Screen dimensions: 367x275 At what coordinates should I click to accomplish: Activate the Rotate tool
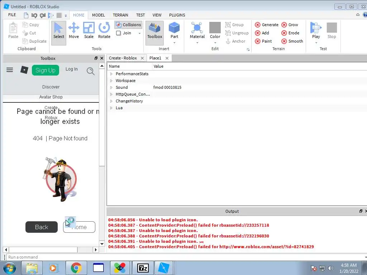click(x=104, y=31)
